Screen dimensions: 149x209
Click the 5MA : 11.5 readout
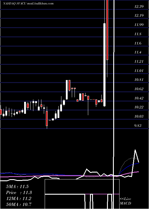point(17,187)
